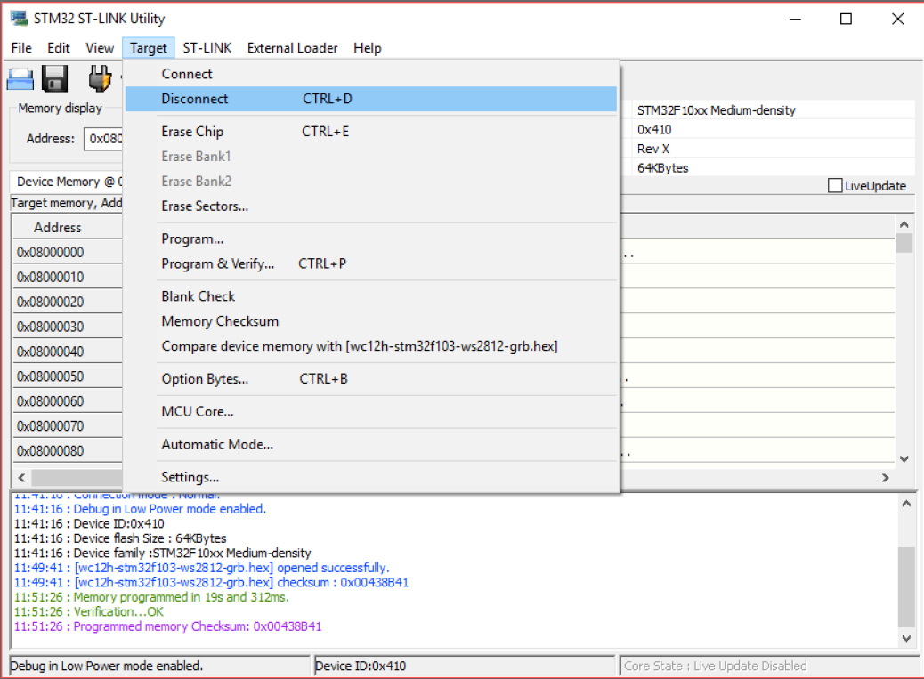Click the ST-LINK Utility app icon in title bar
The height and width of the screenshot is (679, 924).
[20, 19]
